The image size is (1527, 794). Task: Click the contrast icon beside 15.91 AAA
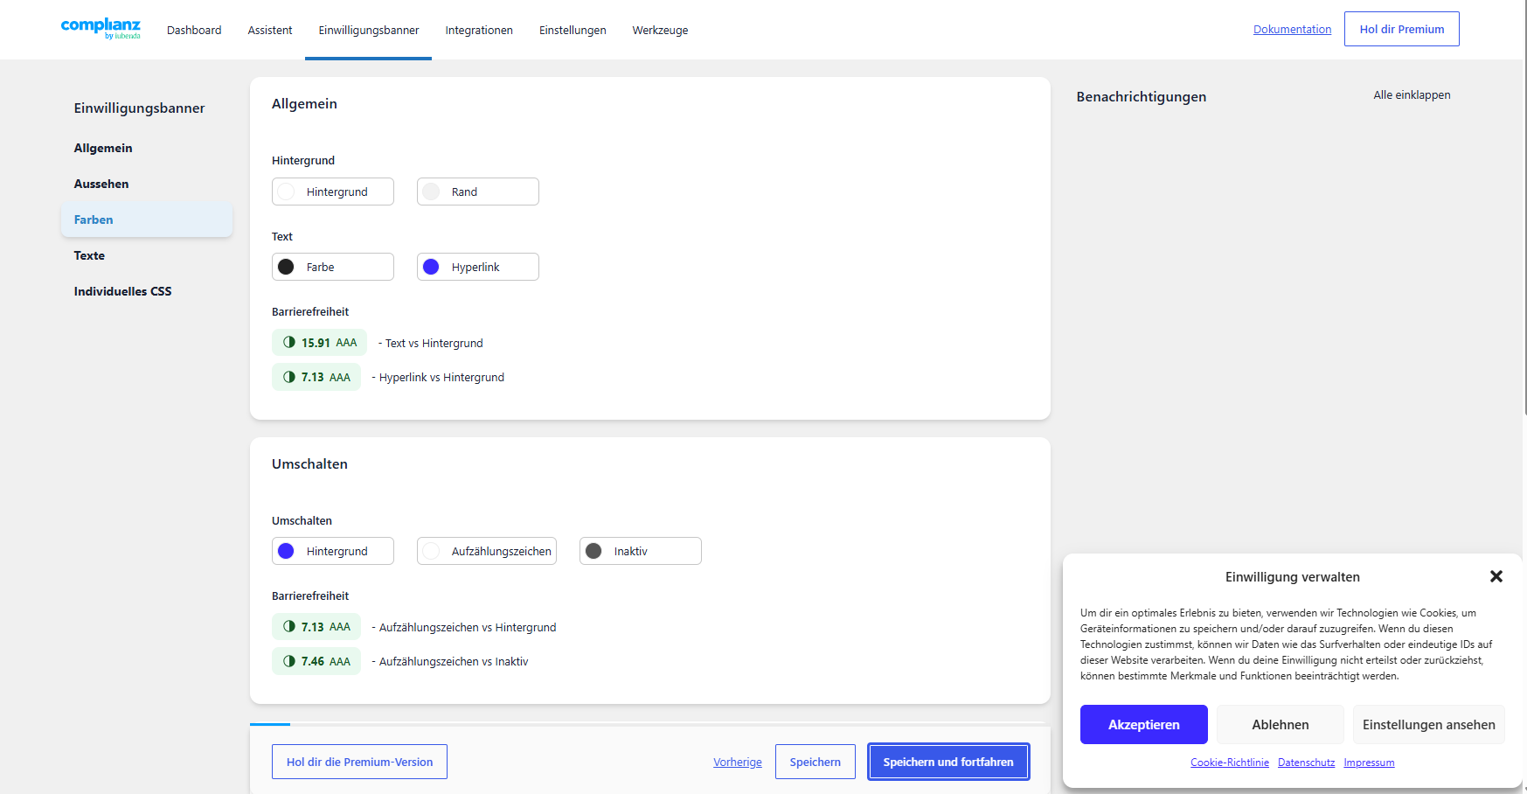point(289,342)
